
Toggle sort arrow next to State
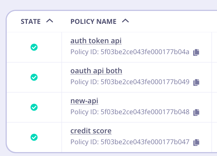(49, 21)
